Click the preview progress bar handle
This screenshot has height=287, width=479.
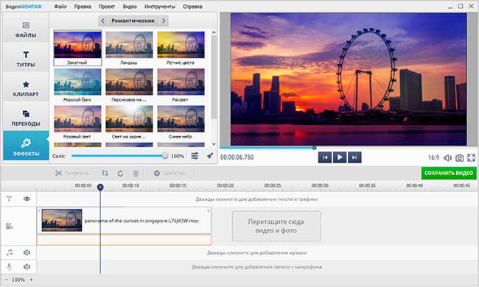[314, 148]
